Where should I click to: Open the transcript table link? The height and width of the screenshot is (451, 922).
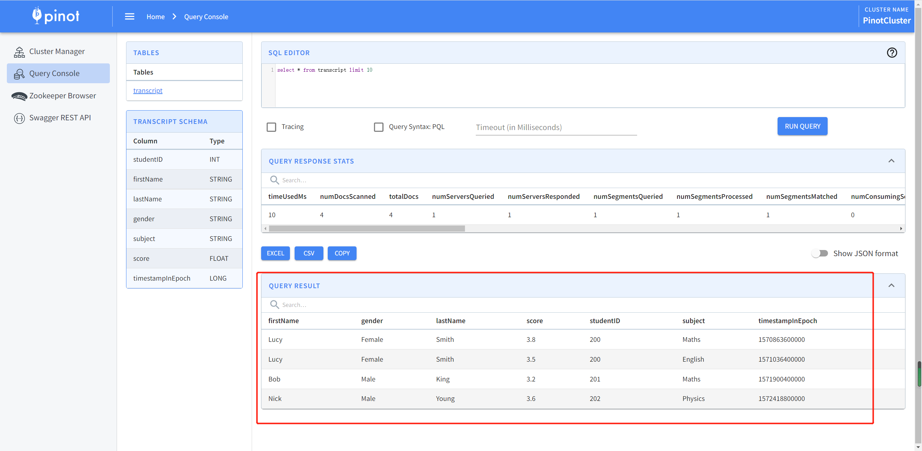pyautogui.click(x=148, y=91)
